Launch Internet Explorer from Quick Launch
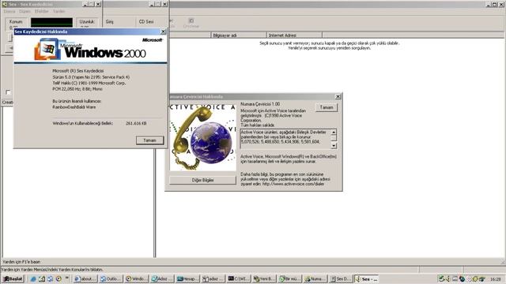 (x=33, y=278)
